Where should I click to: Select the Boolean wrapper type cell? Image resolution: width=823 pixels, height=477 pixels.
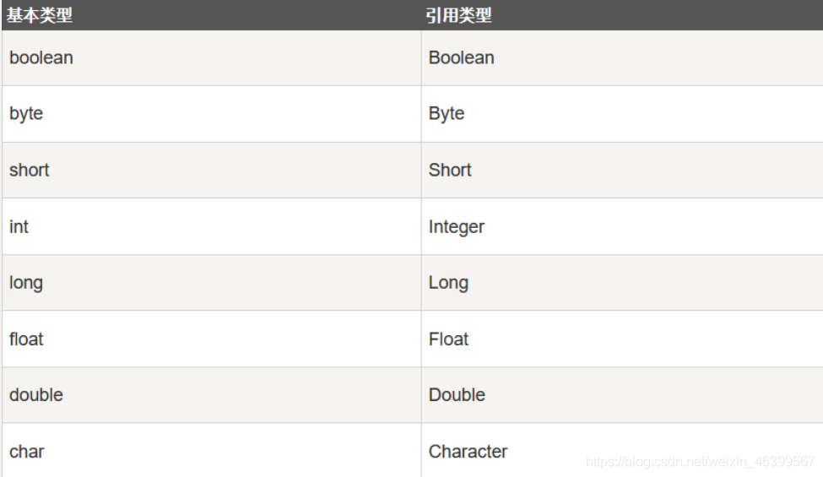622,57
